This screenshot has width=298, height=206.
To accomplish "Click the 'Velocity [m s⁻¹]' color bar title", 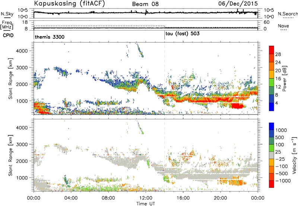I will (x=294, y=155).
